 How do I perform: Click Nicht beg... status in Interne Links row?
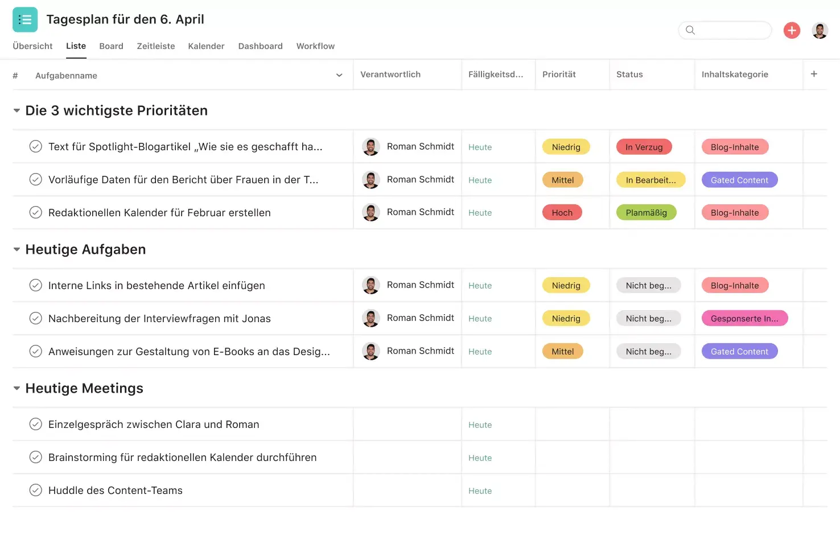click(x=649, y=285)
